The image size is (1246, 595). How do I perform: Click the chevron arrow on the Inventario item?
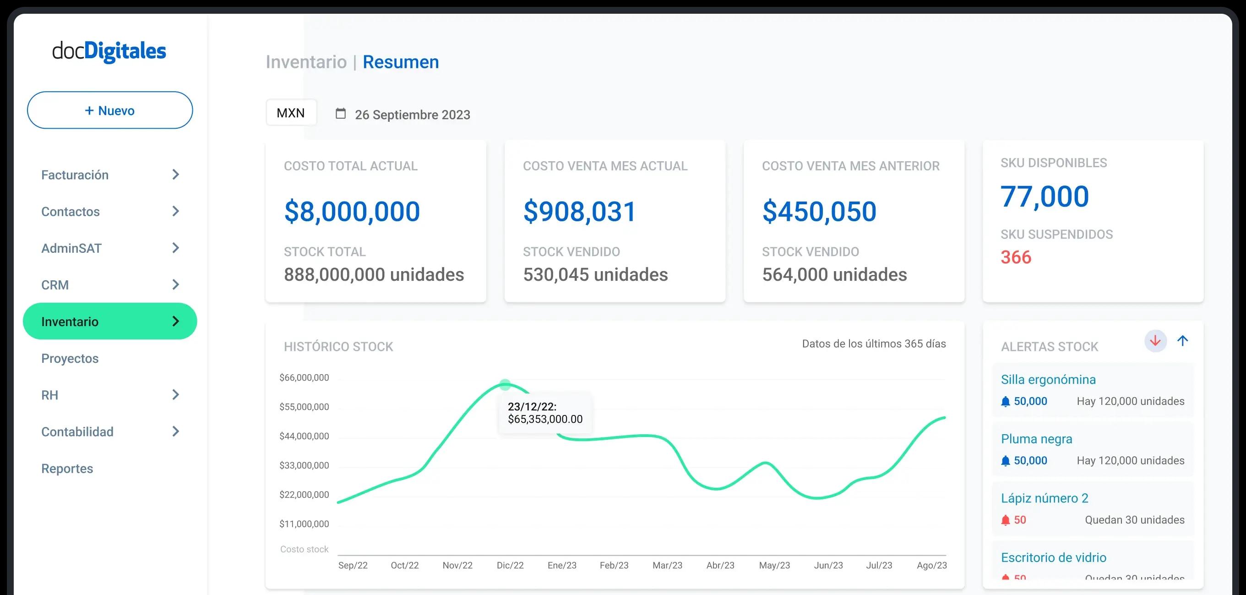(175, 321)
